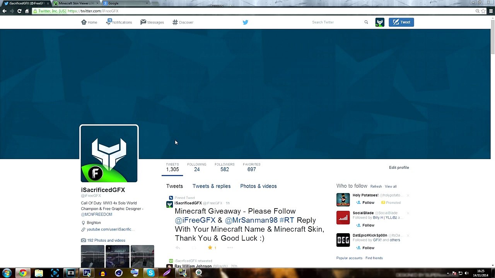The height and width of the screenshot is (278, 495).
Task: Follow the SocialBlade account
Action: click(365, 225)
